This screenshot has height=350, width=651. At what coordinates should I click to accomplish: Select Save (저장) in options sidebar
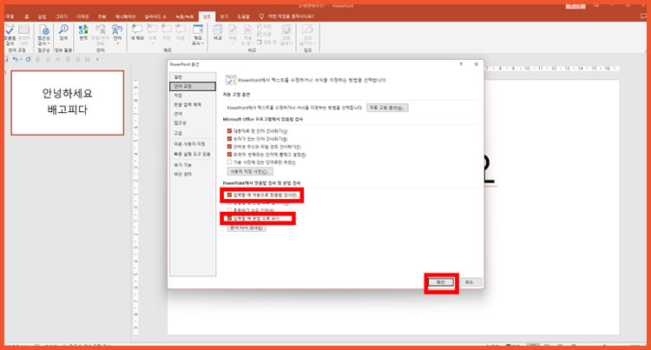click(193, 96)
